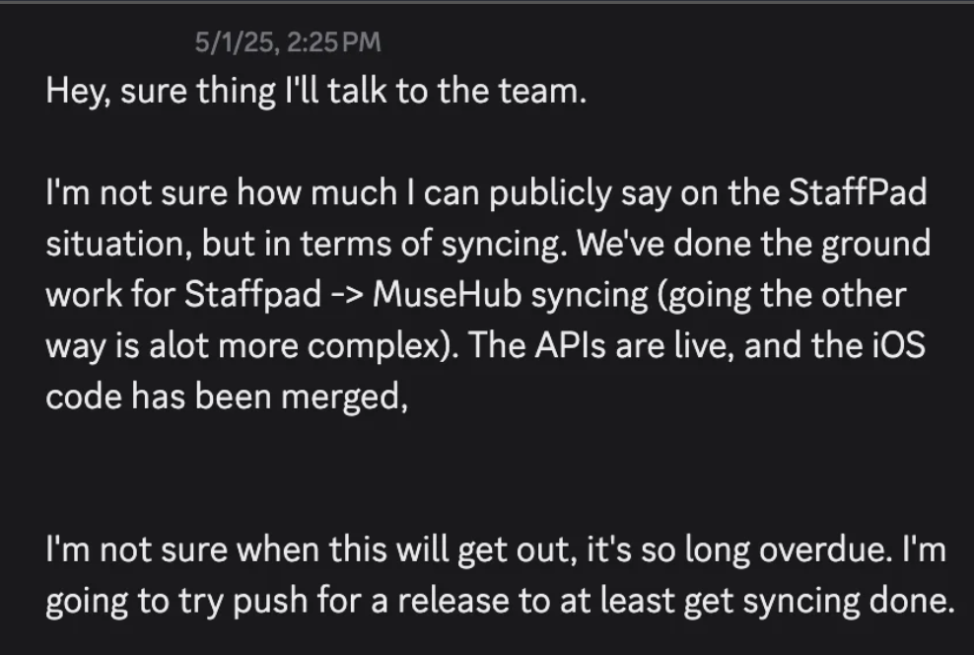This screenshot has height=655, width=974.
Task: Click the phrase "code has been merged,"
Action: click(227, 397)
